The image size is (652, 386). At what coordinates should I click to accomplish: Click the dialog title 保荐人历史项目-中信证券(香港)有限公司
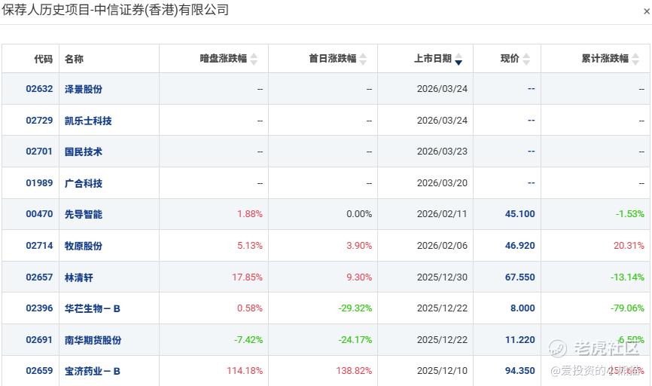click(x=115, y=10)
